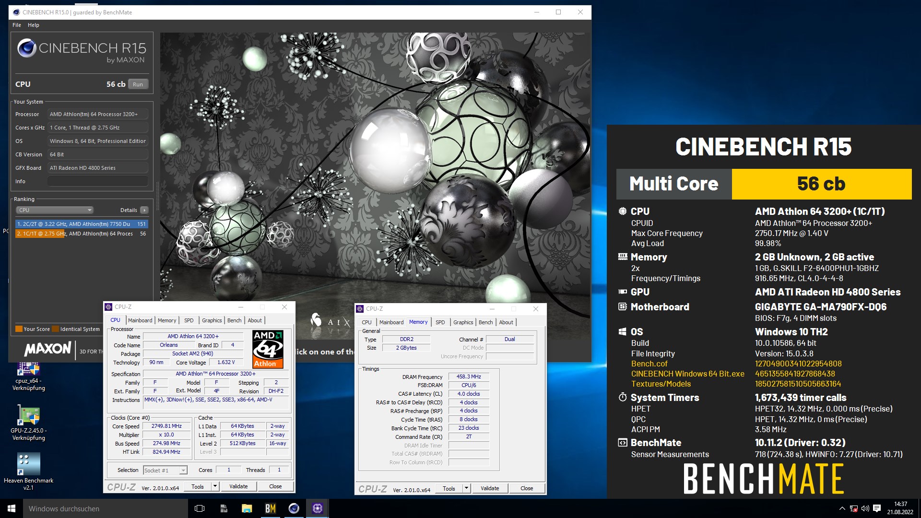This screenshot has width=921, height=518.
Task: Open Bench tab in right CPU-Z
Action: pyautogui.click(x=486, y=322)
